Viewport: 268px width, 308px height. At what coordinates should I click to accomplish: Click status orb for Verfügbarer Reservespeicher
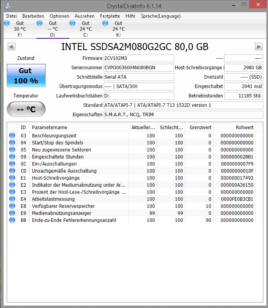tap(12, 206)
